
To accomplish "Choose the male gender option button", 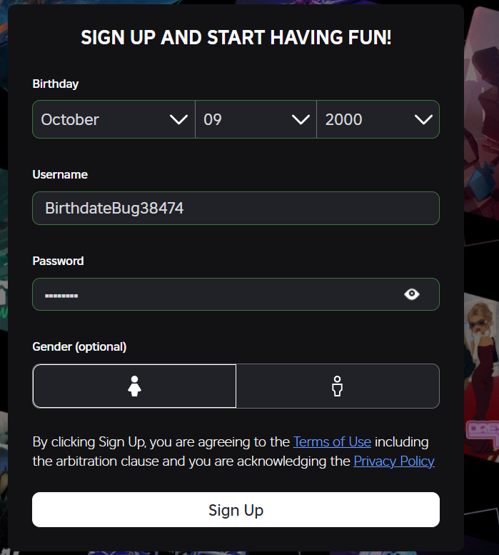I will point(338,386).
